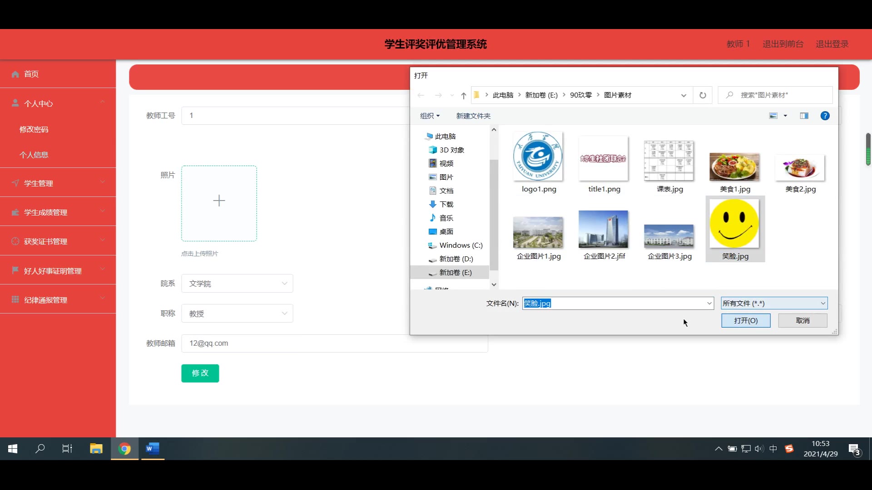Open Word from the taskbar
Viewport: 872px width, 490px height.
(152, 449)
